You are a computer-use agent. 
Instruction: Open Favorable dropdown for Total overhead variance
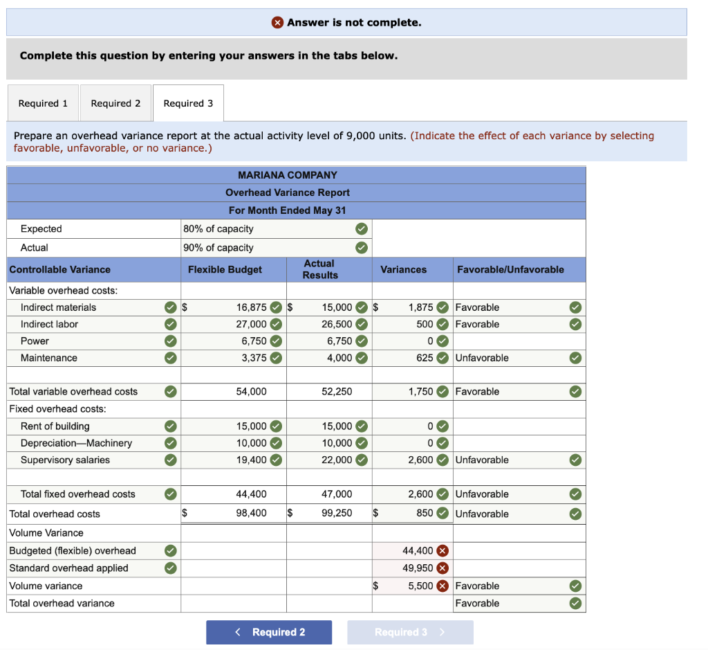coord(519,603)
